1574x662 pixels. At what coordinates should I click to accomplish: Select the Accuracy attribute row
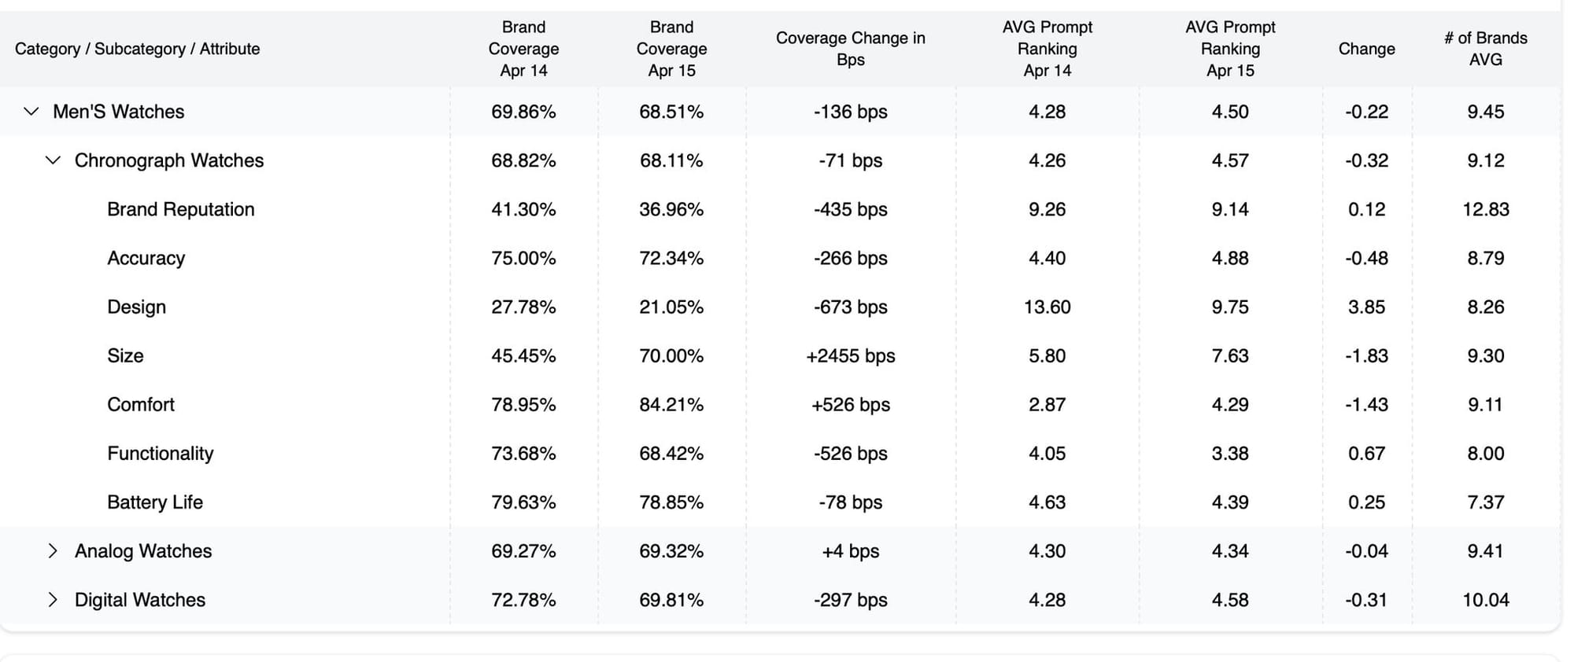coord(146,258)
